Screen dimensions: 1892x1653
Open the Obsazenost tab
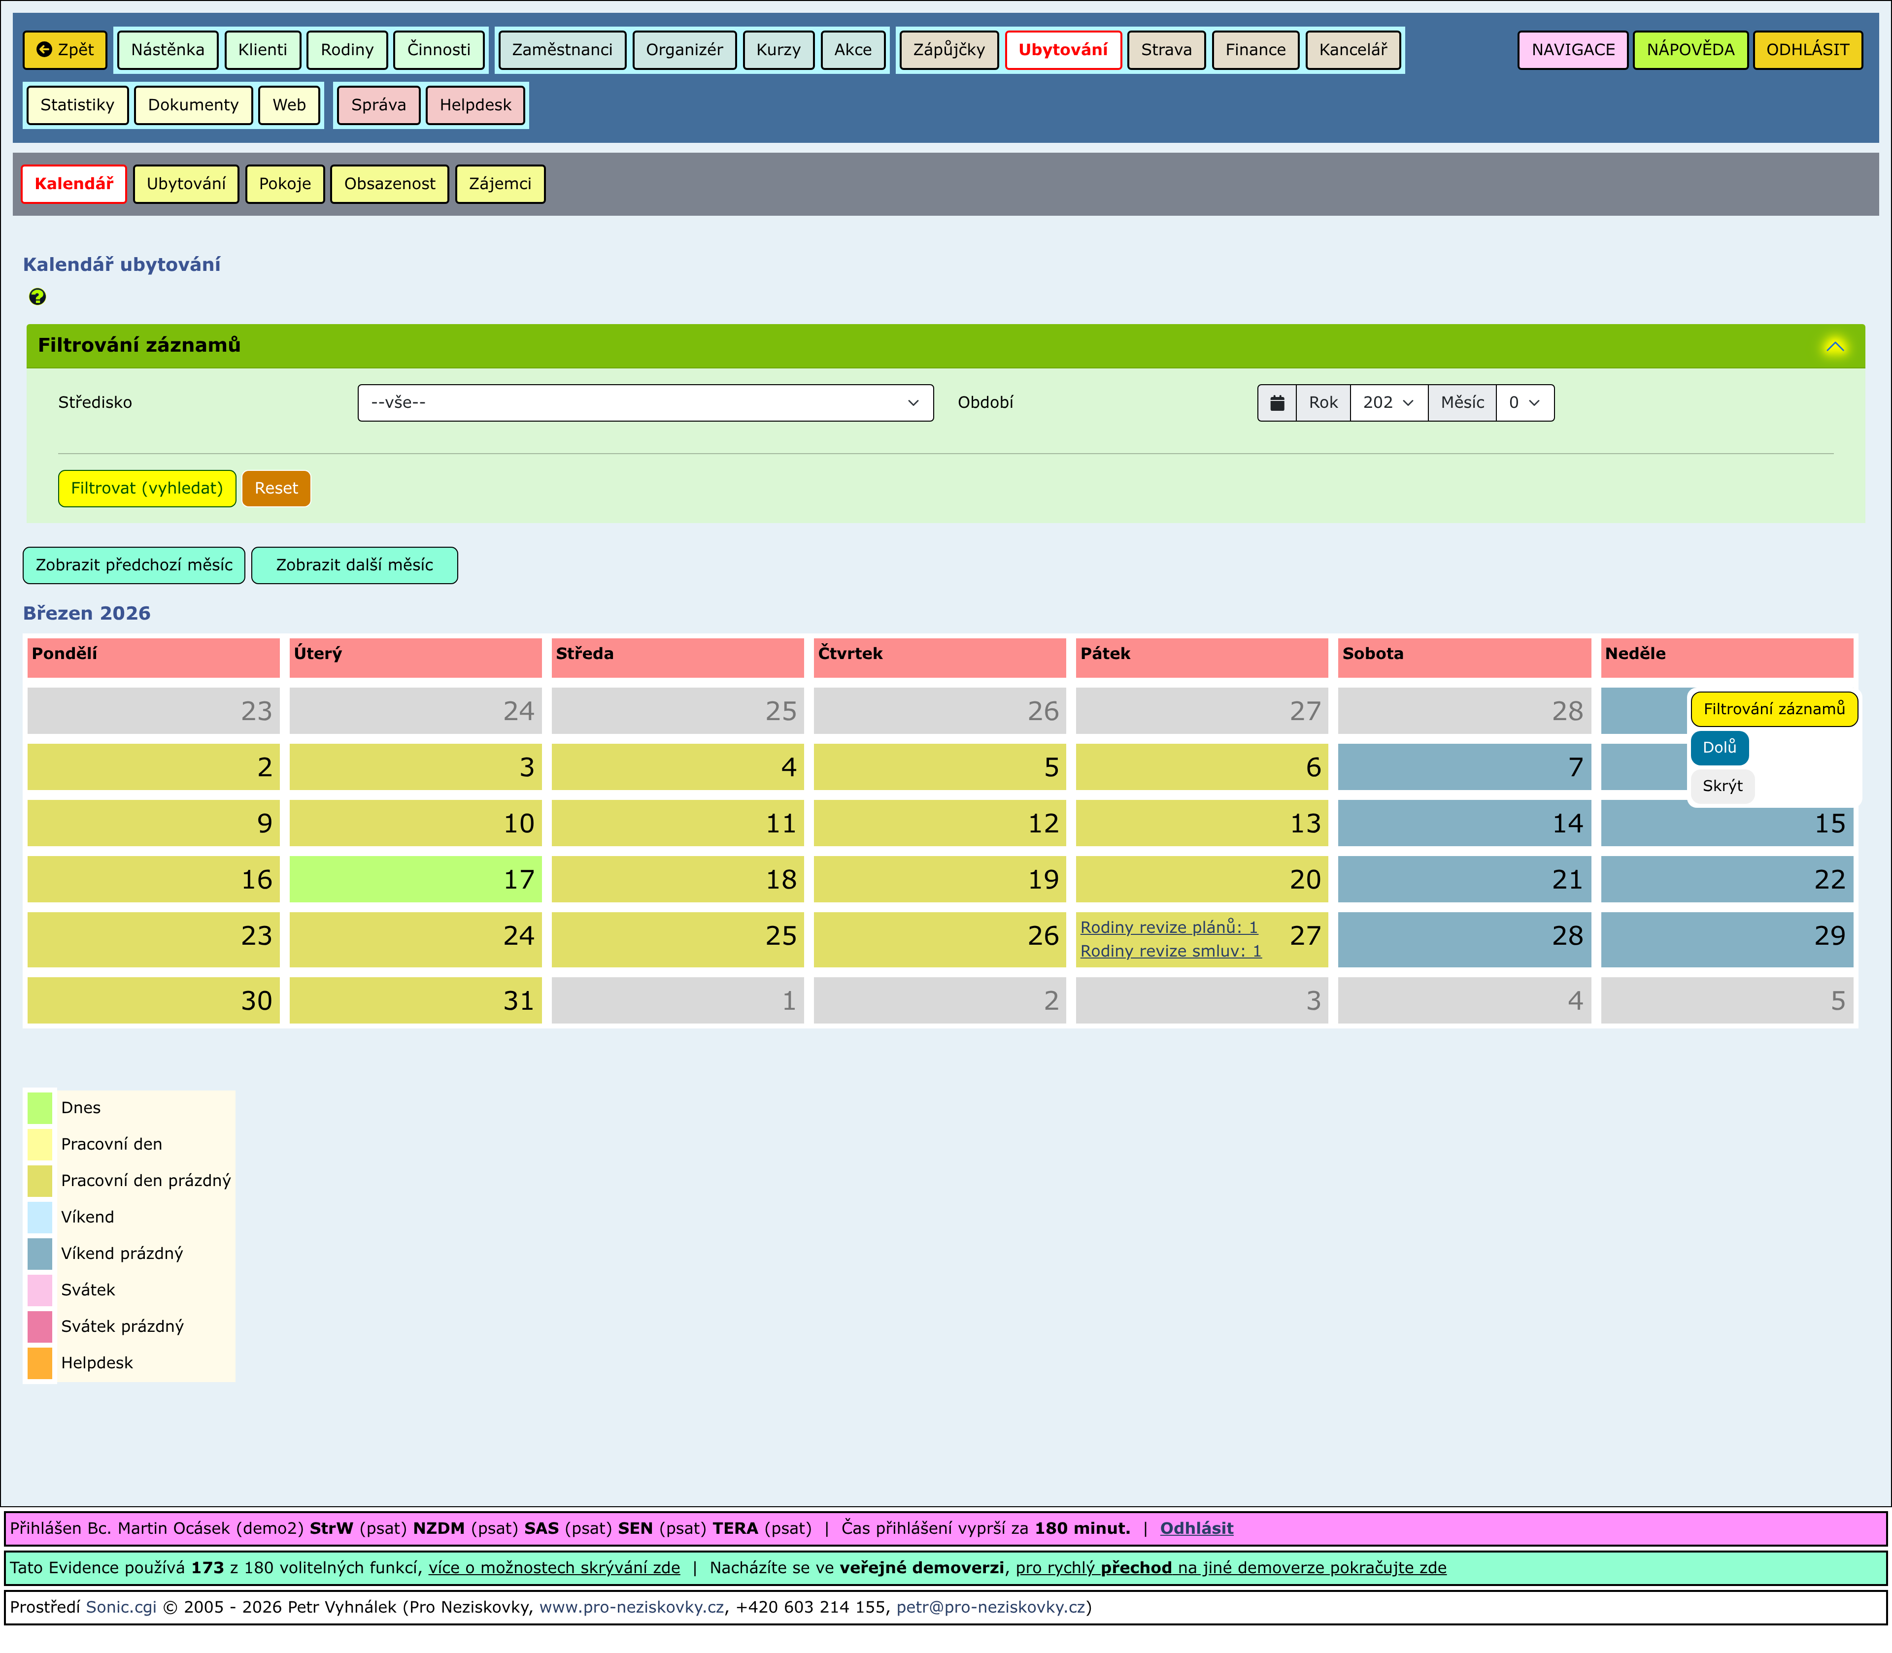click(x=389, y=184)
